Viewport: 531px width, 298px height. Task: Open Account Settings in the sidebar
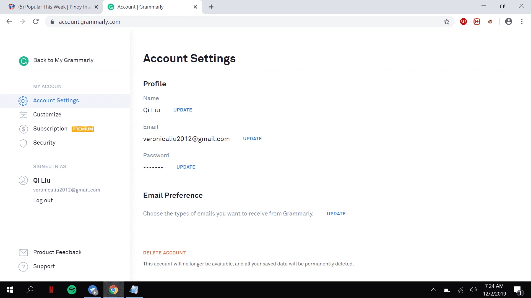(65, 101)
